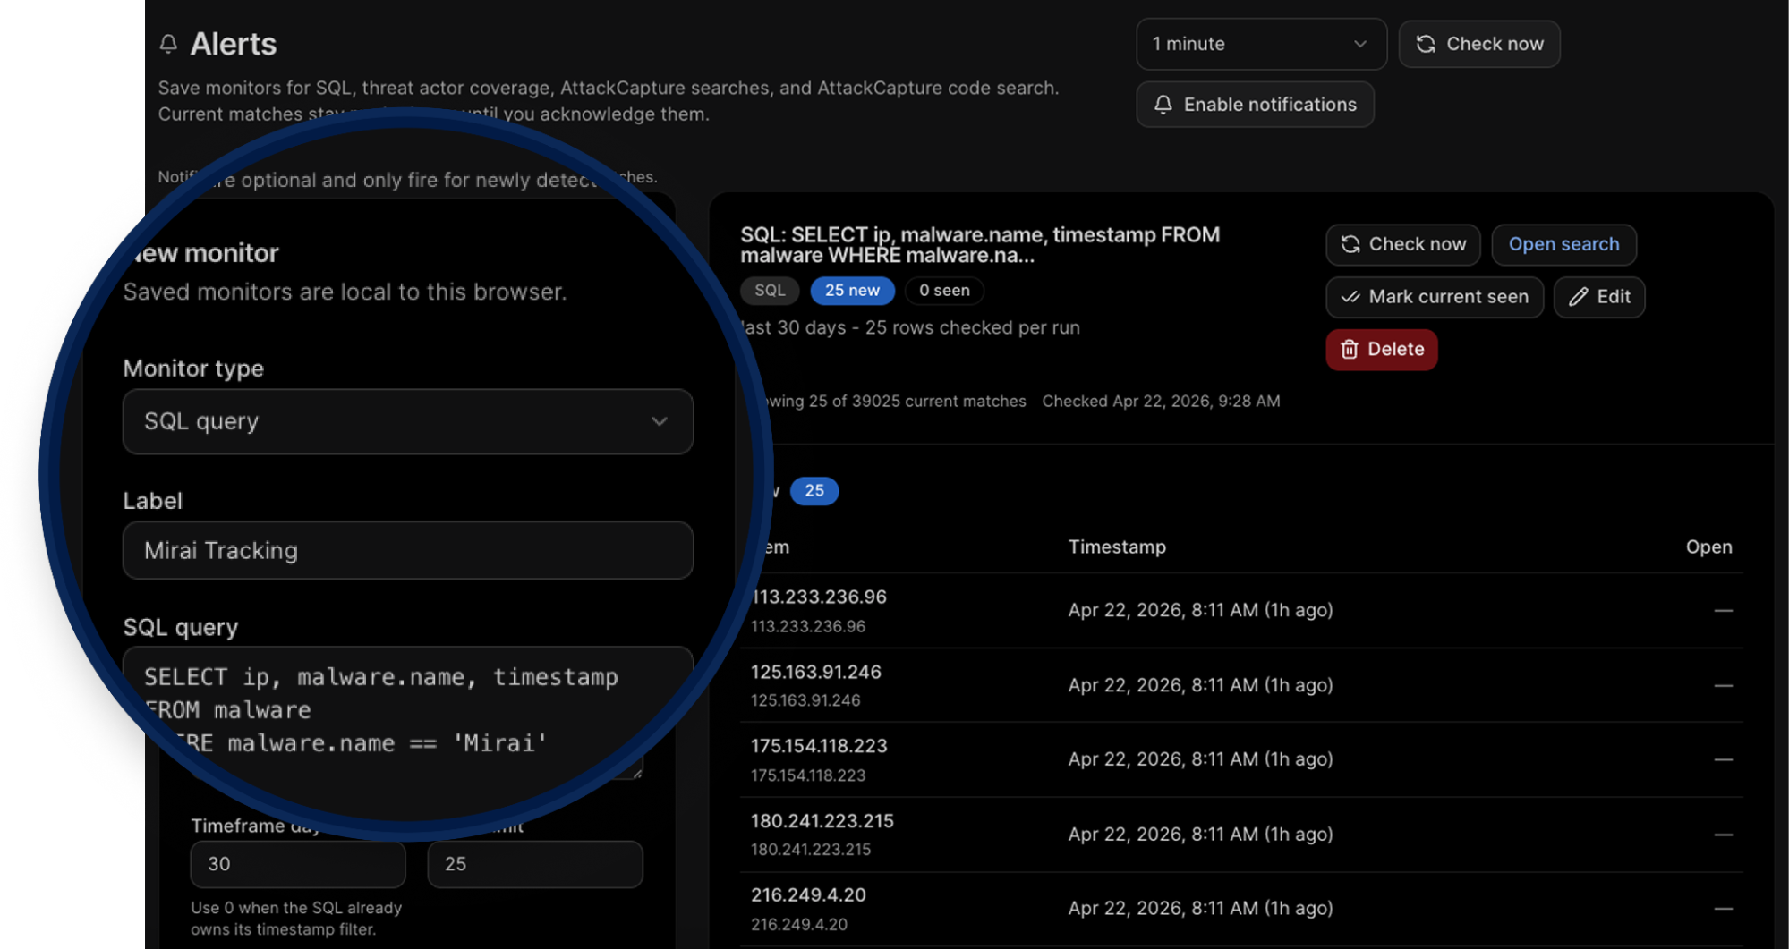This screenshot has height=949, width=1789.
Task: Click the trash icon in Delete button
Action: pos(1350,350)
